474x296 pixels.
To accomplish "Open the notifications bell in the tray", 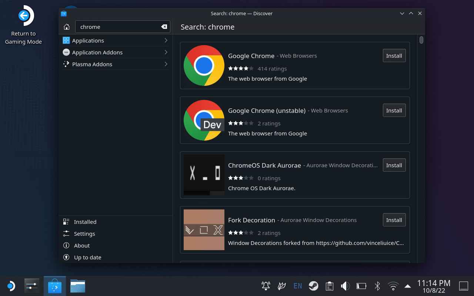I will click(266, 286).
